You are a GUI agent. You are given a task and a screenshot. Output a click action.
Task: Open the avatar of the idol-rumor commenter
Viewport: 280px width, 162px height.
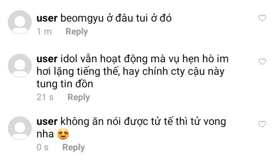point(20,66)
